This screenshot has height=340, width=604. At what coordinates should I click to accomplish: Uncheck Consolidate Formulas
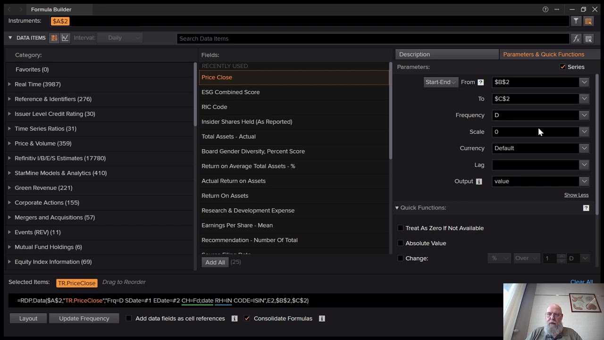pyautogui.click(x=247, y=318)
